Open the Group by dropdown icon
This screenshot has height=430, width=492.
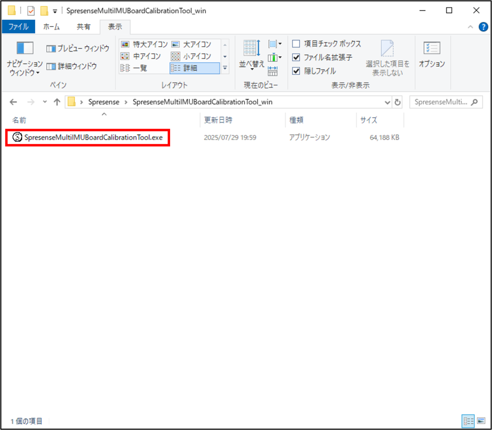(275, 44)
